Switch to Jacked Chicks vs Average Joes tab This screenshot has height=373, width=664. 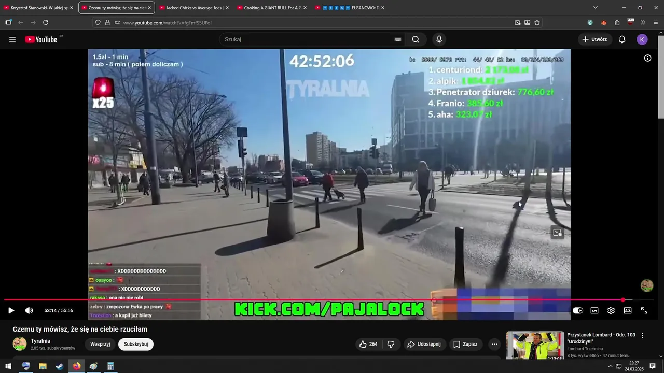pyautogui.click(x=195, y=8)
